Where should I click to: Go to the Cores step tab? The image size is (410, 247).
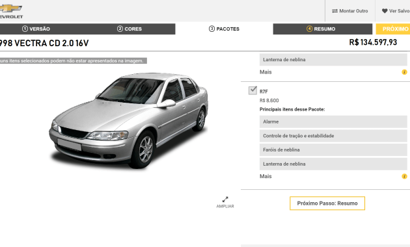pos(130,29)
